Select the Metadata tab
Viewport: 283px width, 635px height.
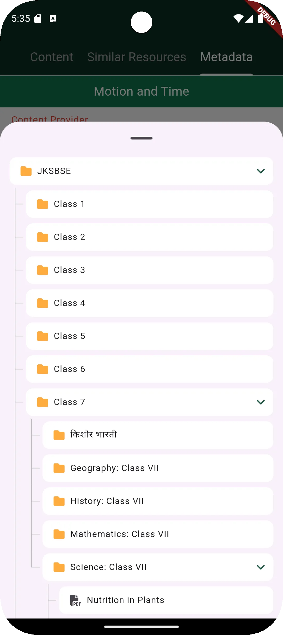pyautogui.click(x=226, y=57)
